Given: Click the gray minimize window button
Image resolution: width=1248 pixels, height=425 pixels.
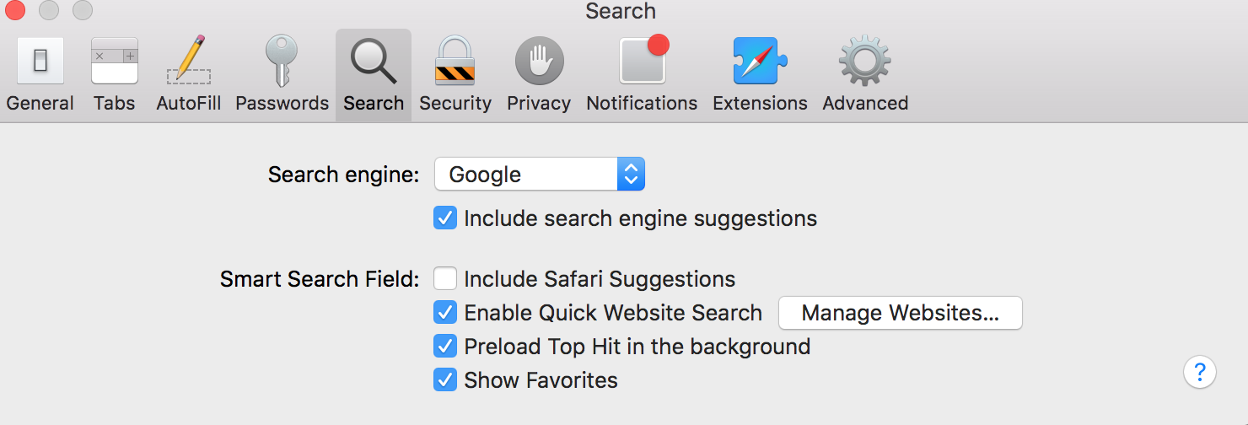Looking at the screenshot, I should 49,10.
